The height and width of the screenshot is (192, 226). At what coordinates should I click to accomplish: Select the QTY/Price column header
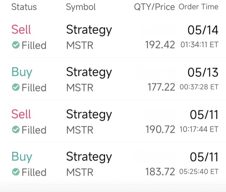click(x=154, y=7)
